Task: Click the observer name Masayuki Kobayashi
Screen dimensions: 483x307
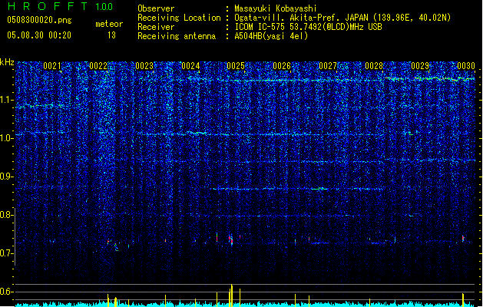Action: (276, 8)
